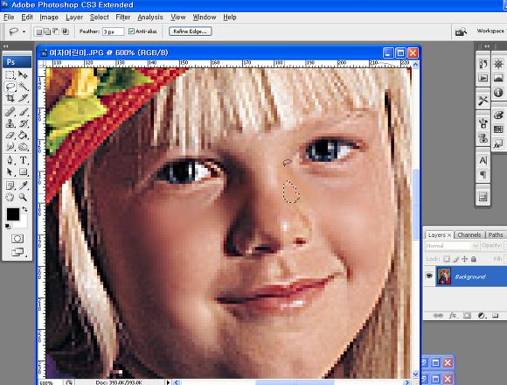Image resolution: width=507 pixels, height=385 pixels.
Task: Select the Paint Bucket tool
Action: (23, 136)
